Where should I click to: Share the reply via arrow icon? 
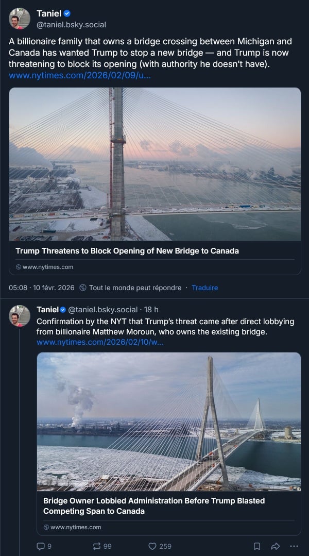click(275, 546)
